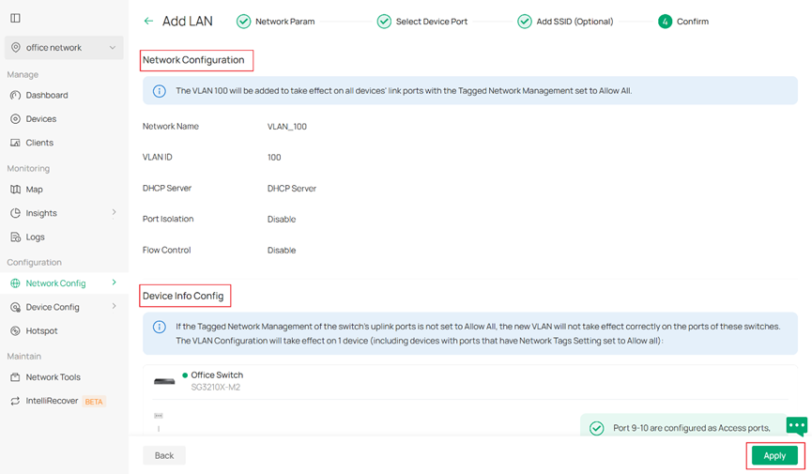The width and height of the screenshot is (812, 474).
Task: Select the VLAN_100 network name value
Action: (x=287, y=127)
